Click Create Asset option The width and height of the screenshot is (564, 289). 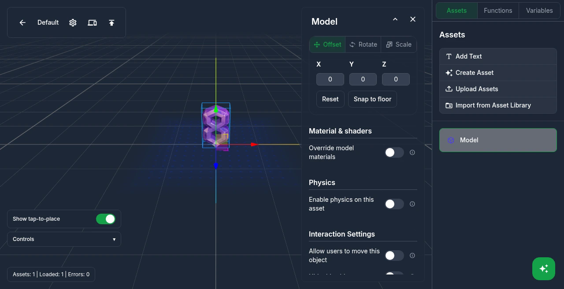(x=498, y=73)
